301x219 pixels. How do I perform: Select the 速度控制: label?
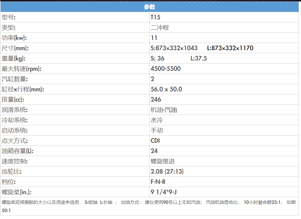(15, 161)
